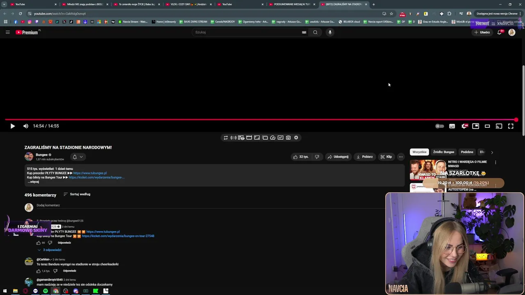
Task: Open account avatar menu top right
Action: pos(512,32)
